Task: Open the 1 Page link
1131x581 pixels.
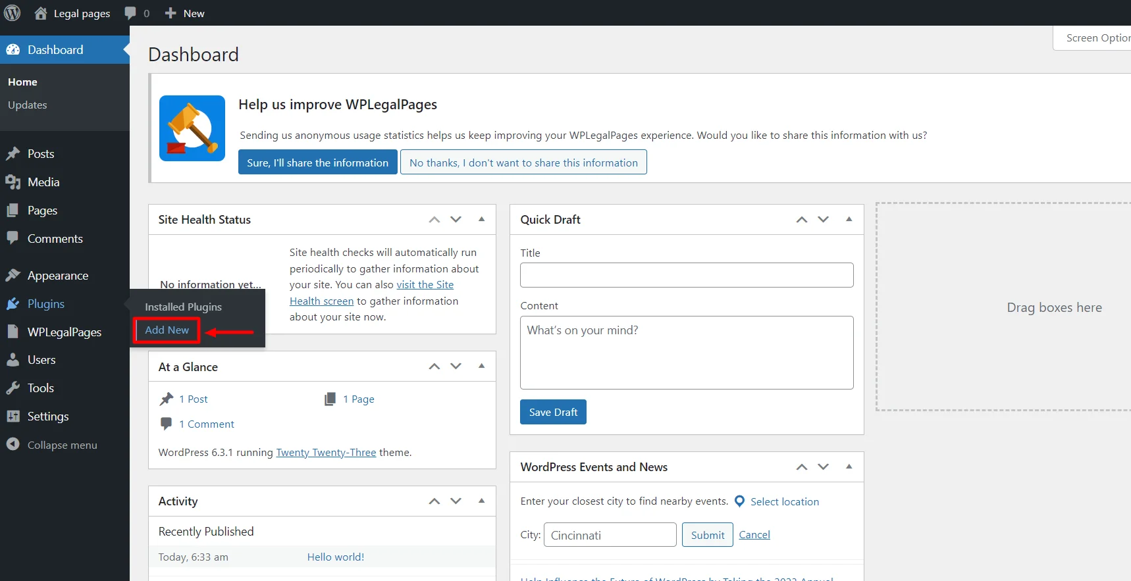Action: pos(359,399)
